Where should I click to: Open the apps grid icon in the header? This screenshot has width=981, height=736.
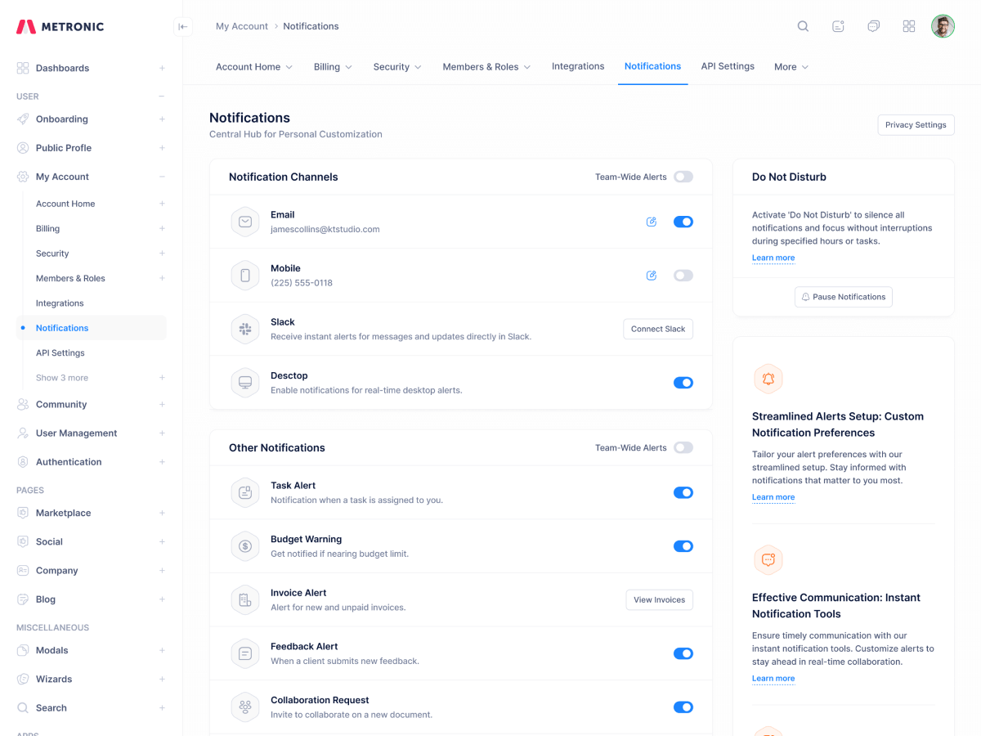(x=909, y=25)
